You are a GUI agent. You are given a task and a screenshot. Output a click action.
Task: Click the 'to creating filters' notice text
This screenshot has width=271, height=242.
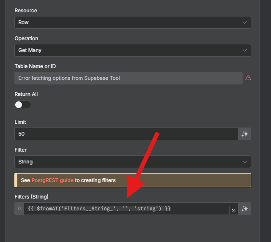point(95,180)
